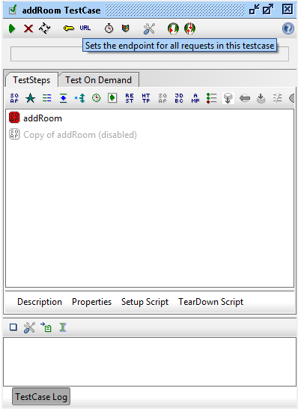Expand the Properties section
Viewport: 298px width, 409px height.
[x=91, y=302]
